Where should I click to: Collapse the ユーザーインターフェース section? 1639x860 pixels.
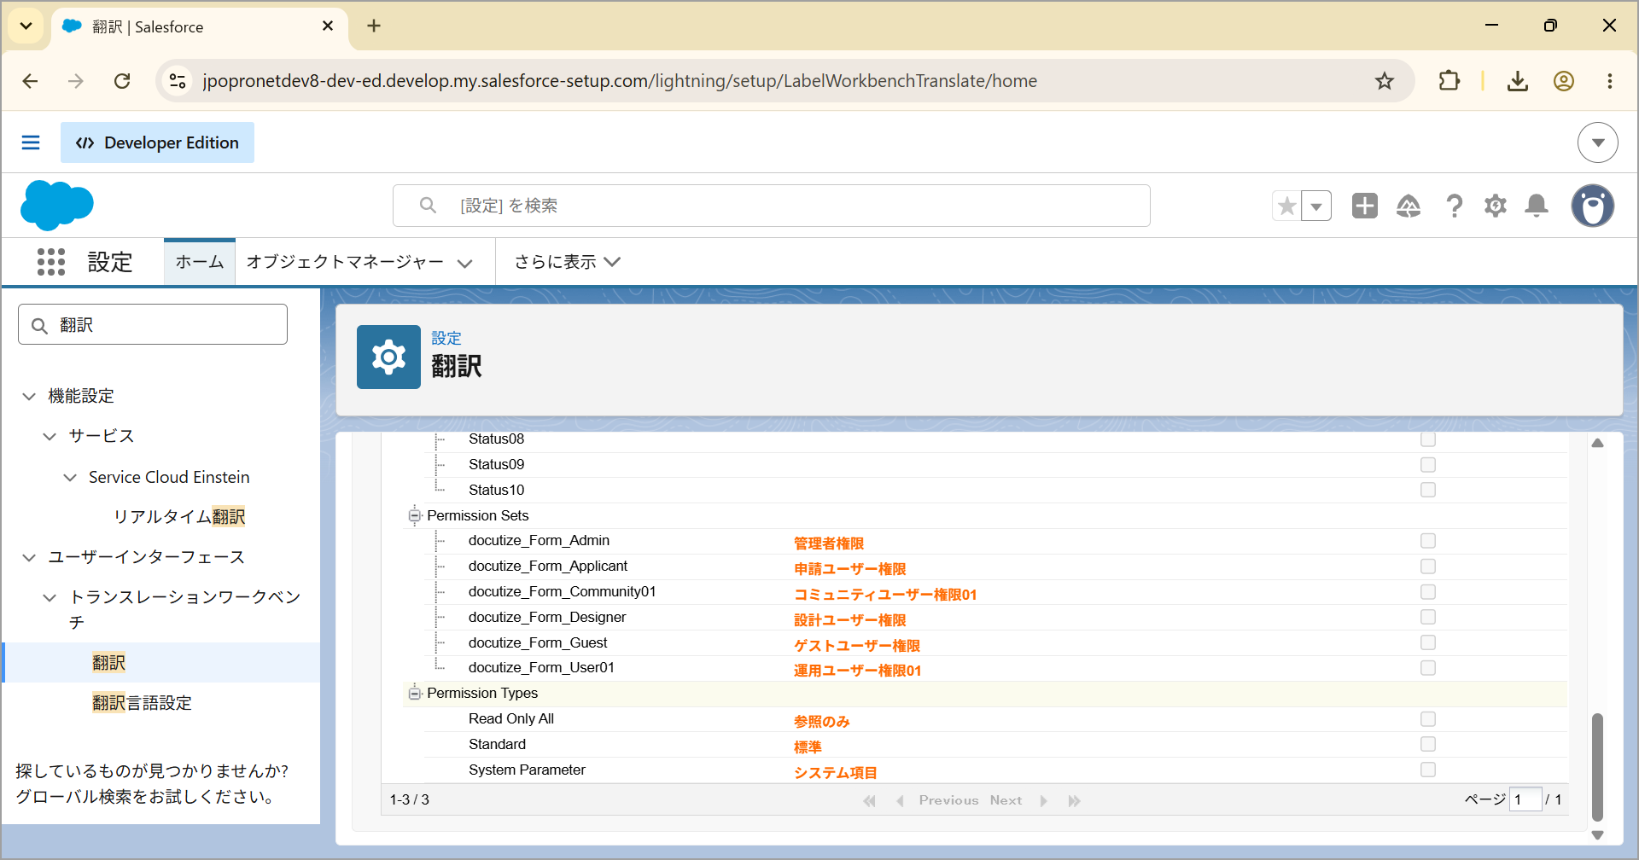[29, 557]
